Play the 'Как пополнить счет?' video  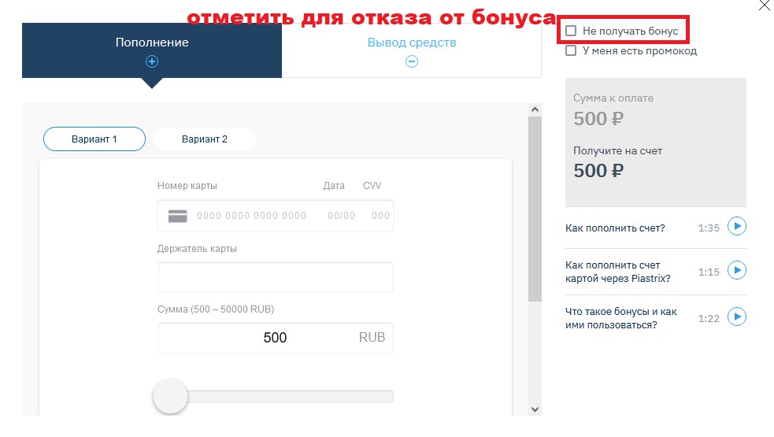[736, 227]
